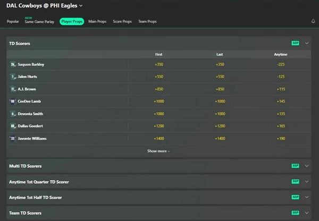Click the Dallas Goedert player name
Screen dimensions: 319x221
(30, 126)
